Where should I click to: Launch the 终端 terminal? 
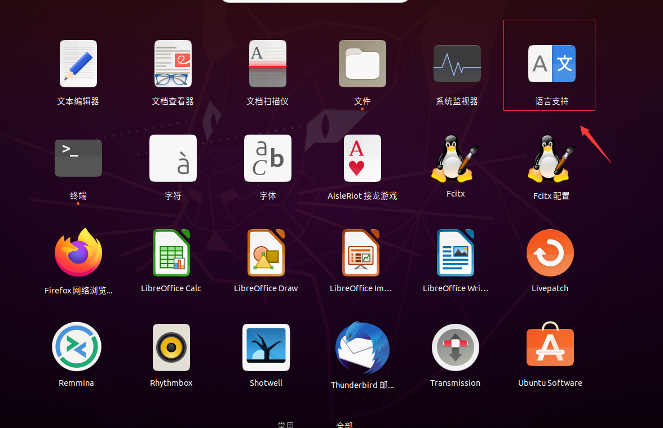(78, 158)
